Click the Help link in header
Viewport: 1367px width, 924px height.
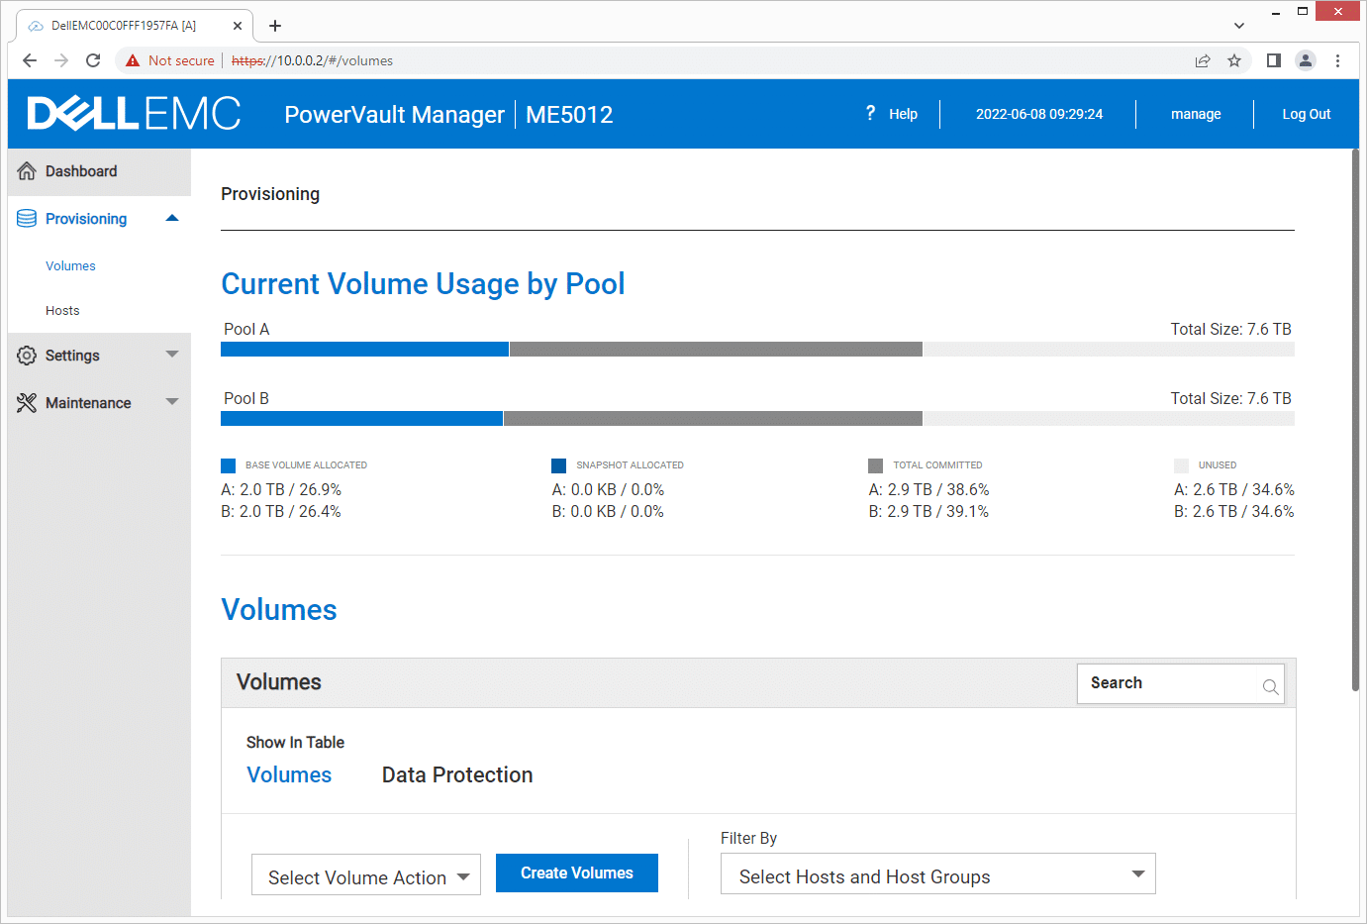[903, 114]
